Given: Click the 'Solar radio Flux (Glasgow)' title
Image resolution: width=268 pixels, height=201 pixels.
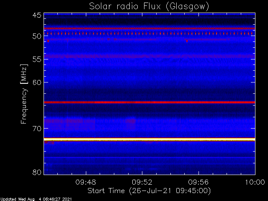Looking at the screenshot, I should pyautogui.click(x=149, y=7).
